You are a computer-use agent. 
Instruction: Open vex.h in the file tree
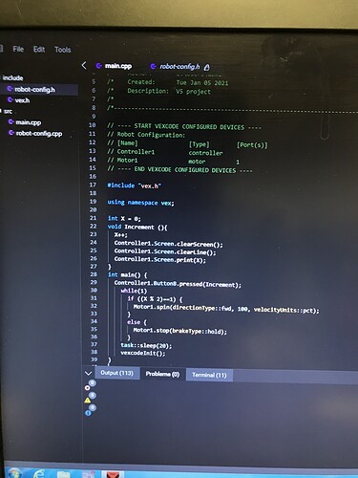18,100
